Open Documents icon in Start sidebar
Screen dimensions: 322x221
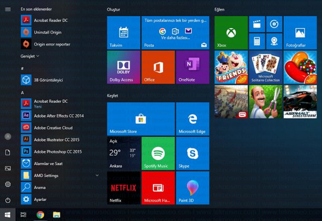click(8, 152)
